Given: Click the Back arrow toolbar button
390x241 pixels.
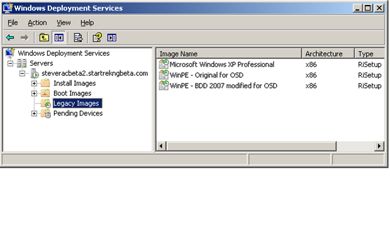Looking at the screenshot, I should click(x=10, y=38).
